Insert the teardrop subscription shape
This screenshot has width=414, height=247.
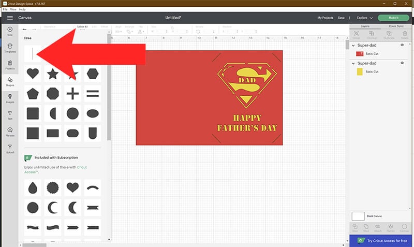(33, 188)
